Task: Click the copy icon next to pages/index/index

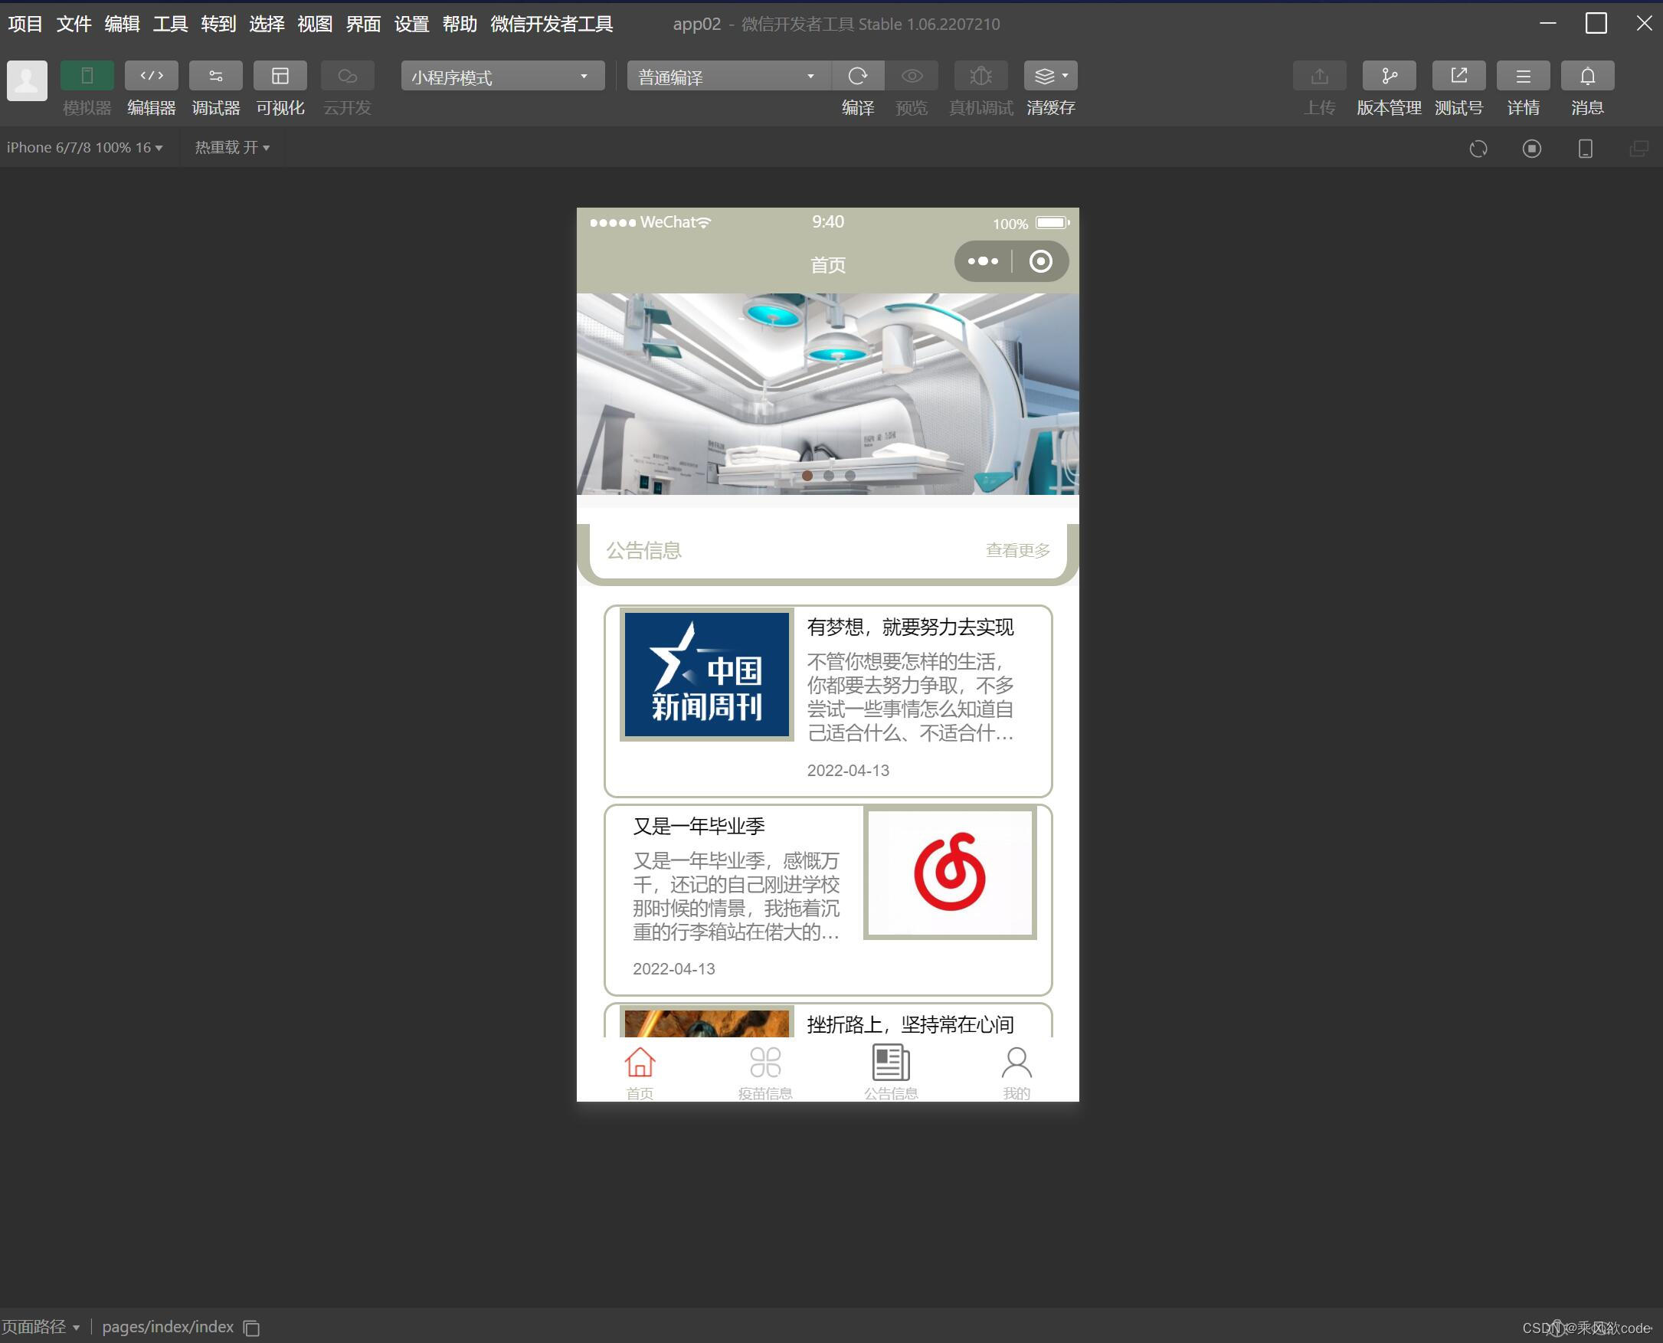Action: [251, 1327]
